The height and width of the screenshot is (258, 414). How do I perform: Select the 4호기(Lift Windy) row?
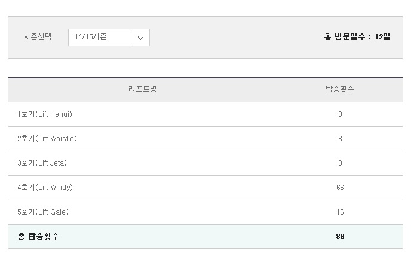tap(206, 188)
